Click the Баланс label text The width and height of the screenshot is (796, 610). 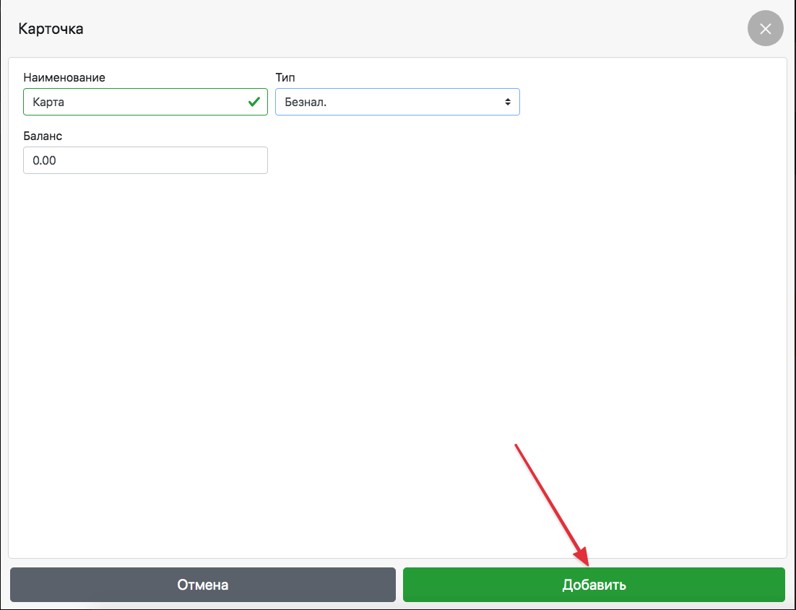coord(43,136)
